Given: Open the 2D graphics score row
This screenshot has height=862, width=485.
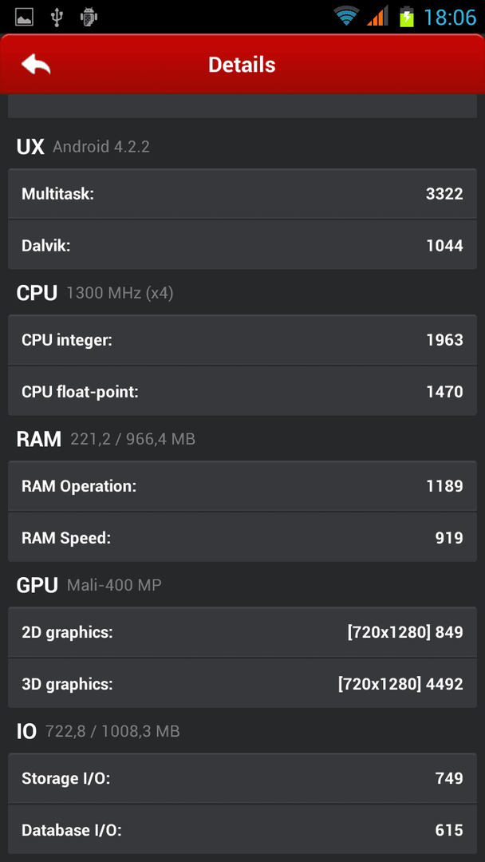Looking at the screenshot, I should (x=242, y=632).
